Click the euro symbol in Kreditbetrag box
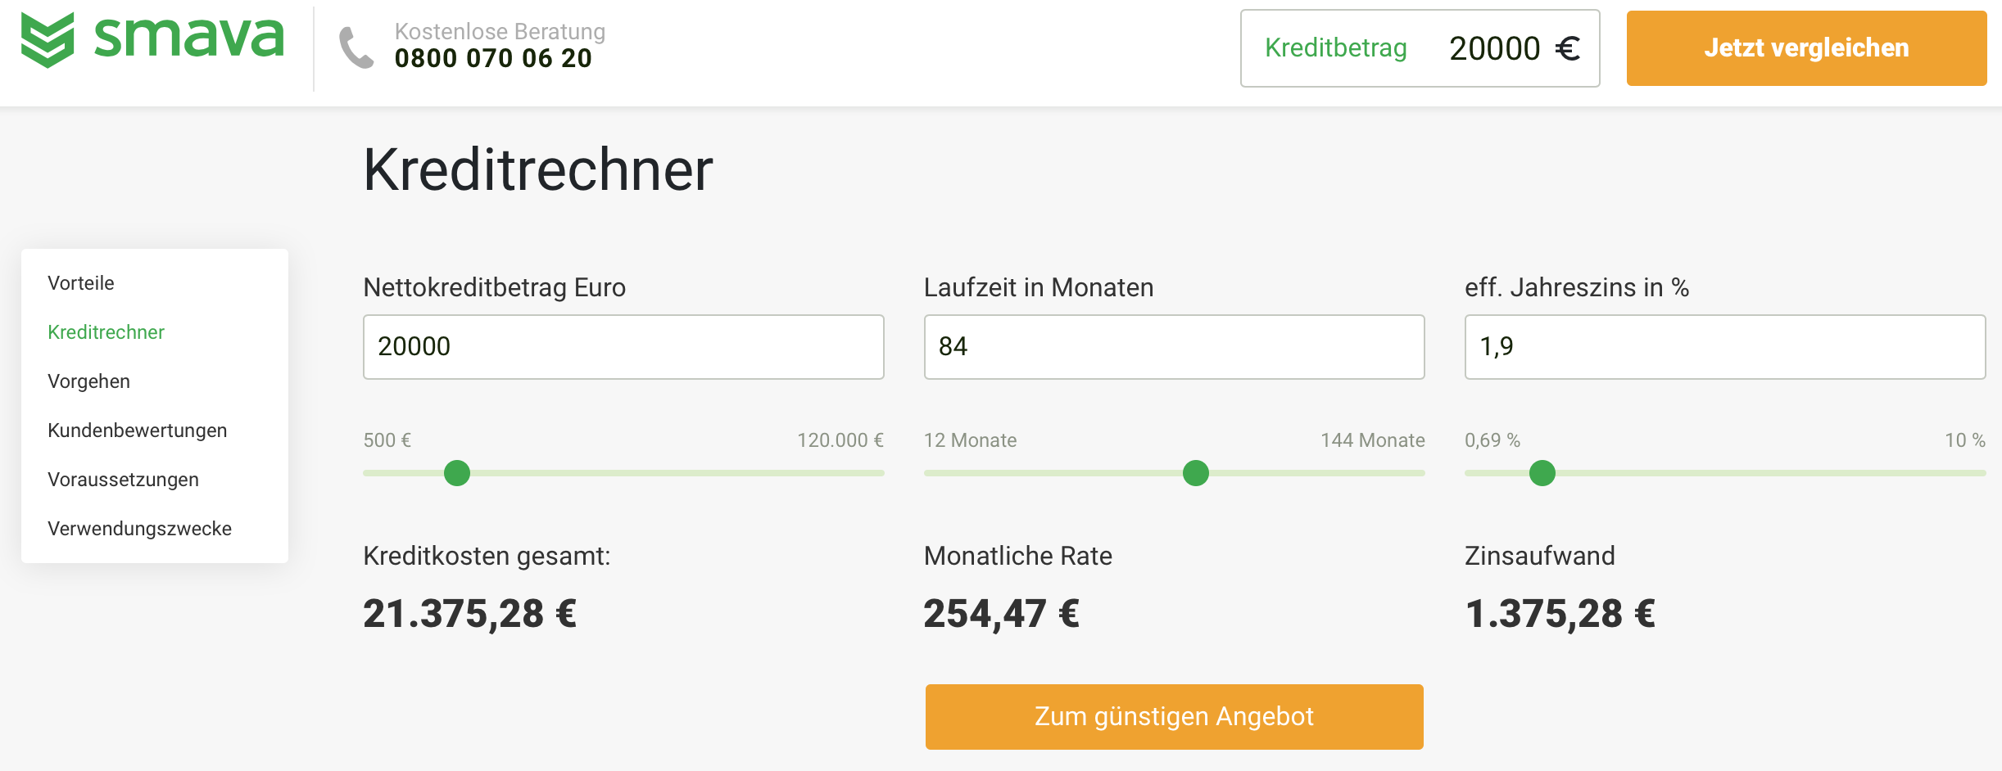Image resolution: width=2002 pixels, height=771 pixels. tap(1567, 48)
